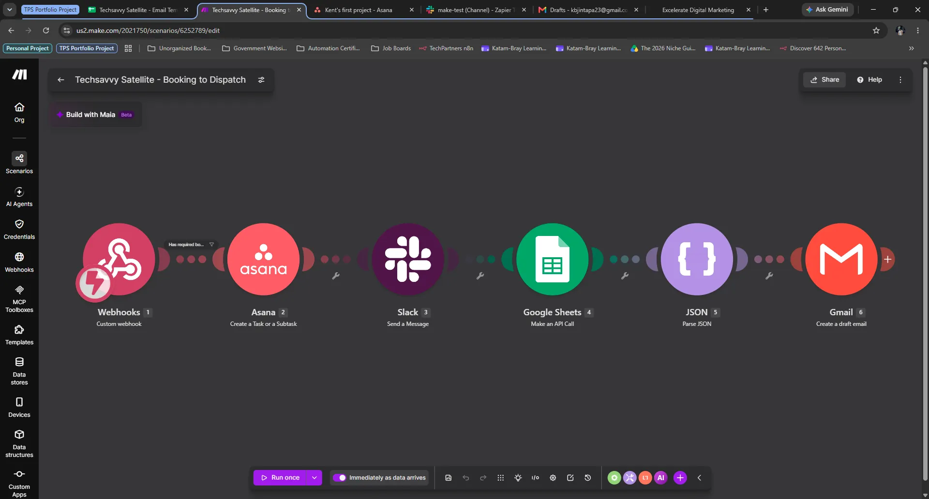Add another module after Gmail with plus
The width and height of the screenshot is (929, 499).
click(887, 259)
